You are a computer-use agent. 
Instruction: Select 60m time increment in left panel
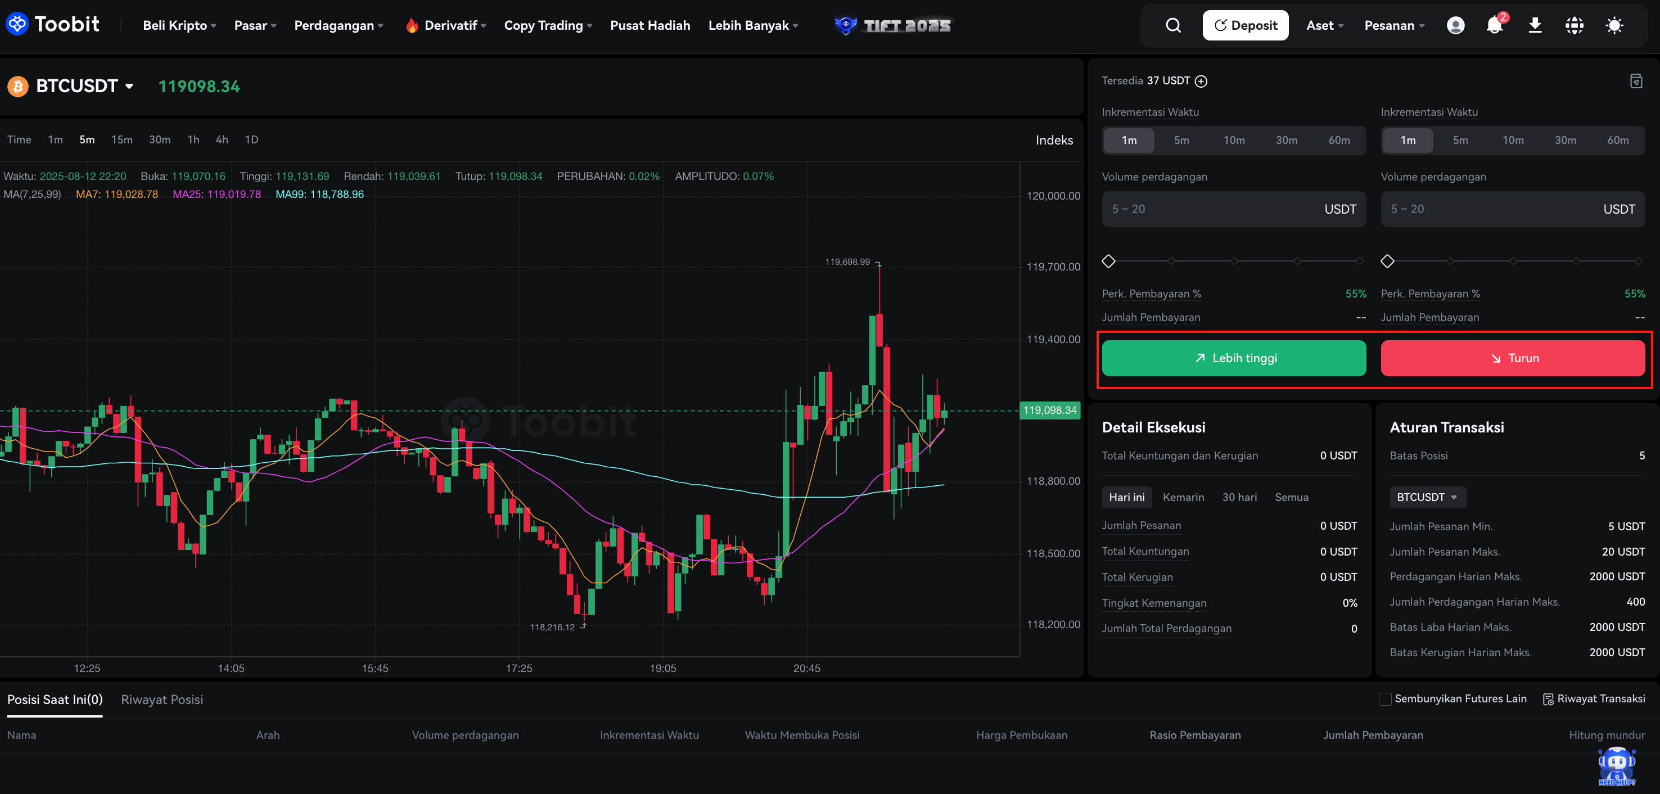pyautogui.click(x=1339, y=140)
